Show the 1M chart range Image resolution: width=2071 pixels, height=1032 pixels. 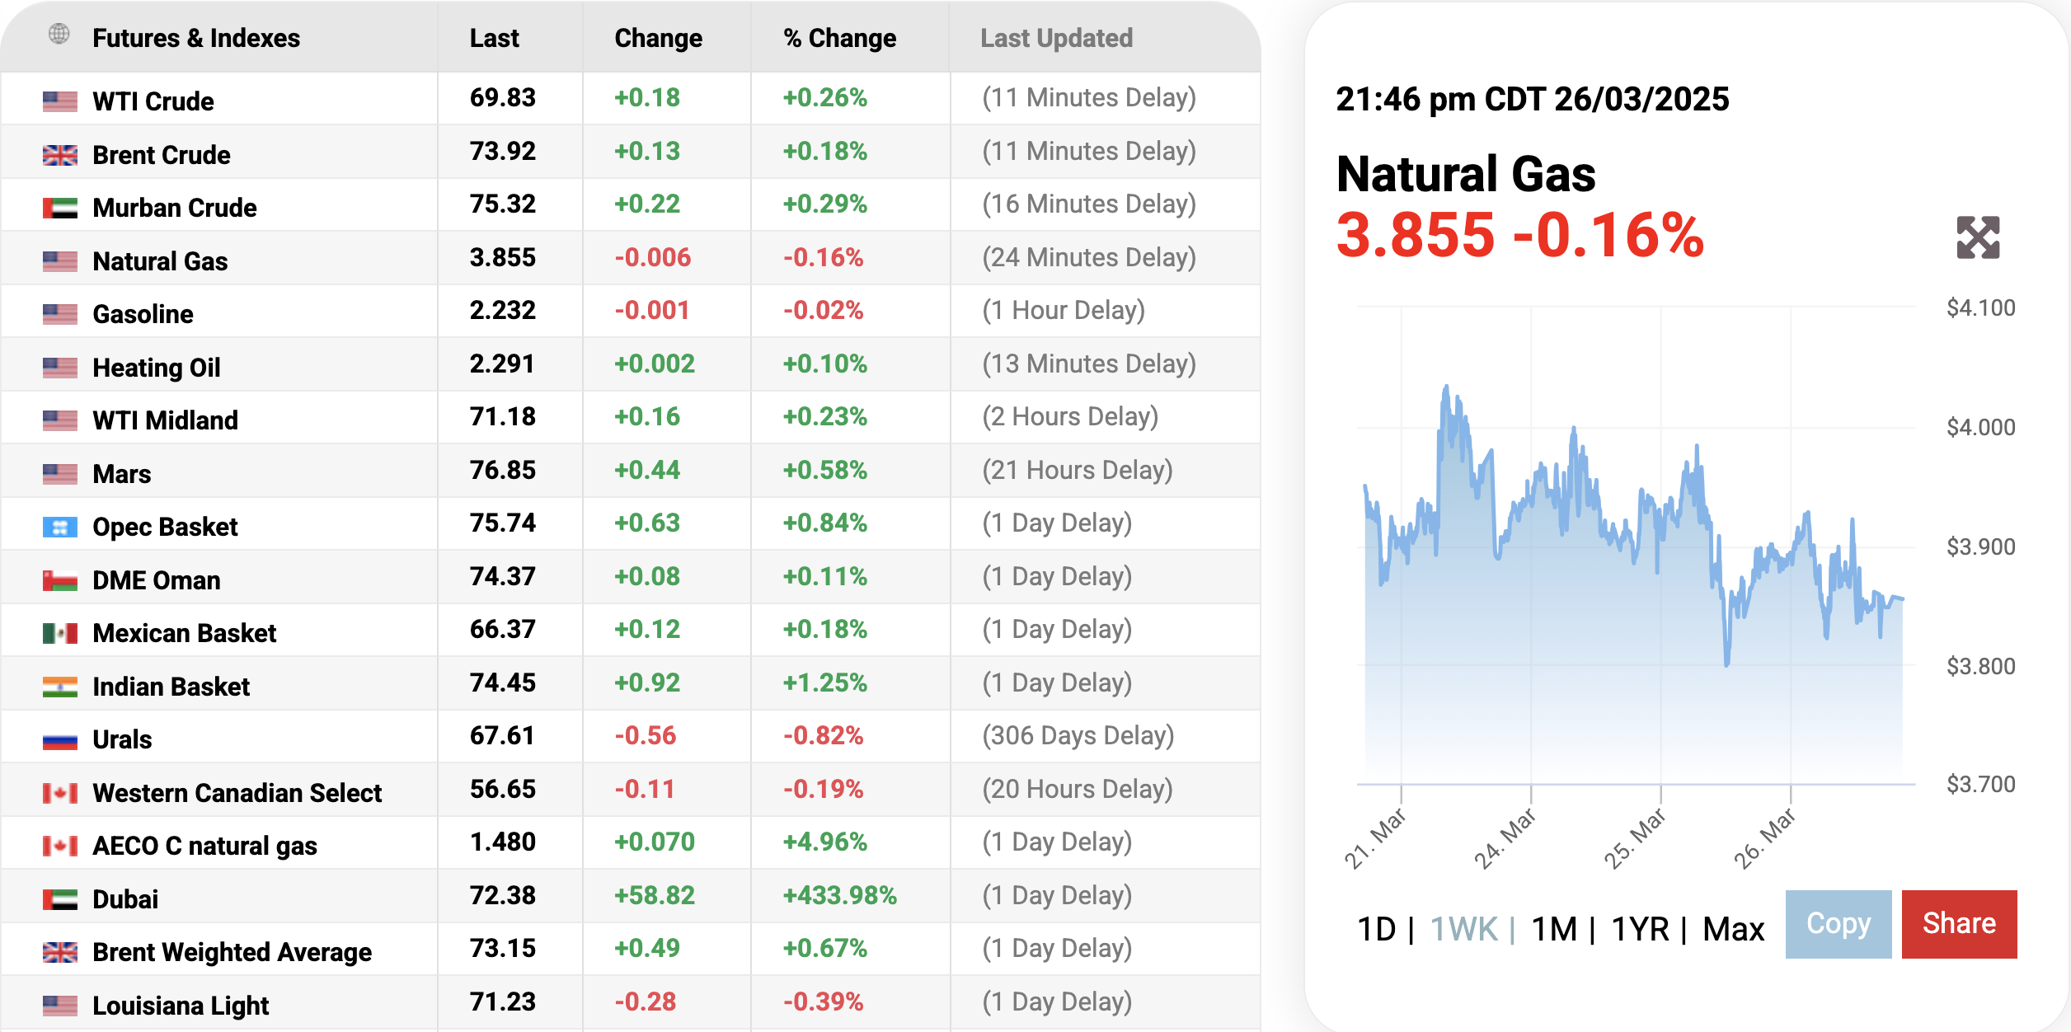[x=1553, y=929]
